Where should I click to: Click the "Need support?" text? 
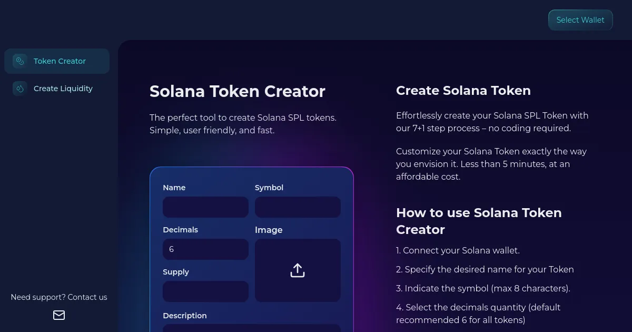(x=35, y=297)
